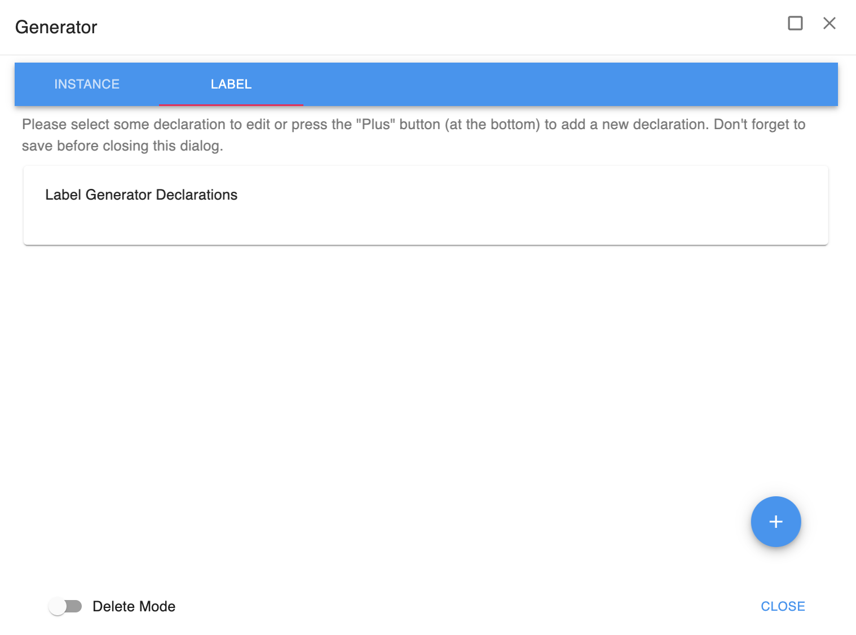Screen dimensions: 856x635
Task: Select the LABEL tab
Action: click(231, 84)
